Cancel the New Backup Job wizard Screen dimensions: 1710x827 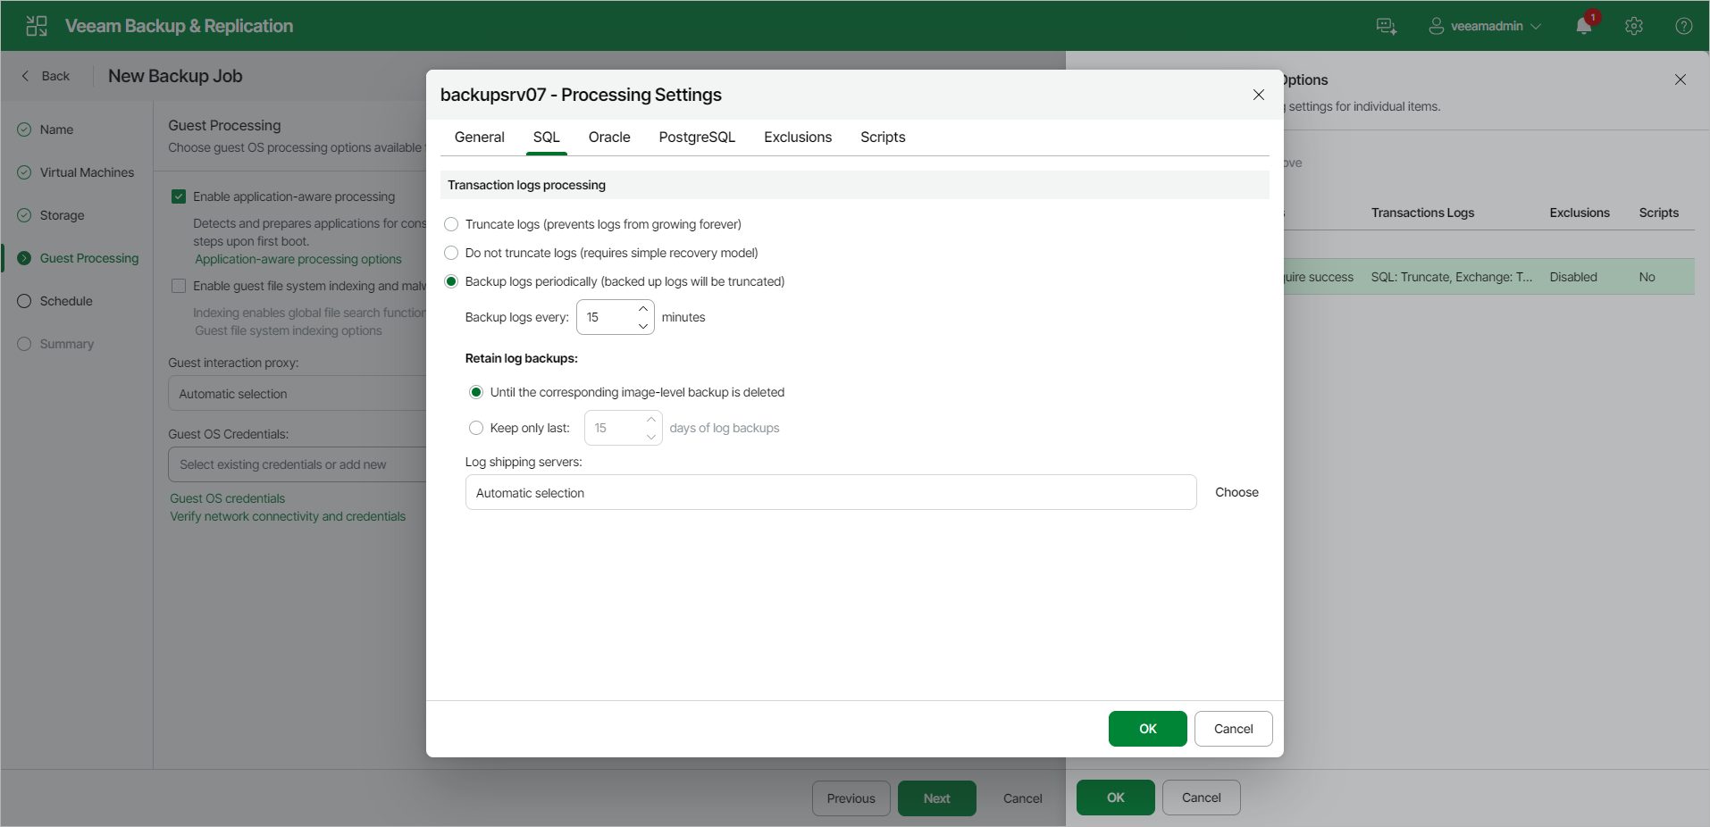click(x=1023, y=798)
